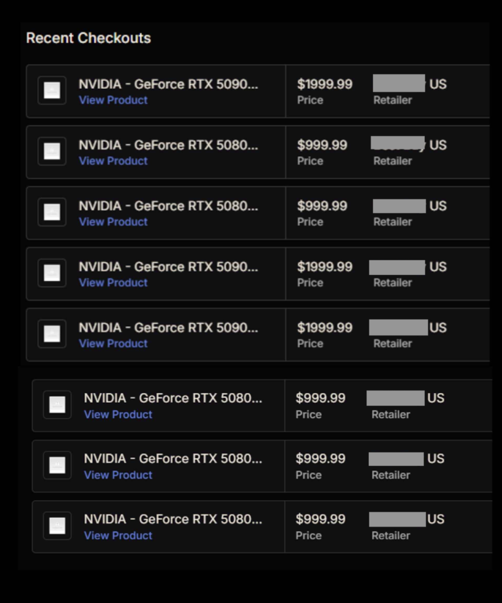Click View Product in the second checkout row
The height and width of the screenshot is (603, 502).
coord(113,161)
